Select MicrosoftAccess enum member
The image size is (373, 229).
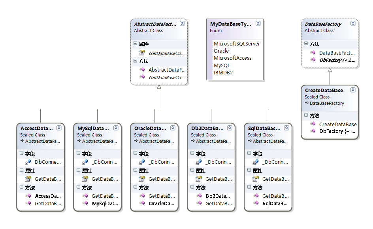[232, 58]
